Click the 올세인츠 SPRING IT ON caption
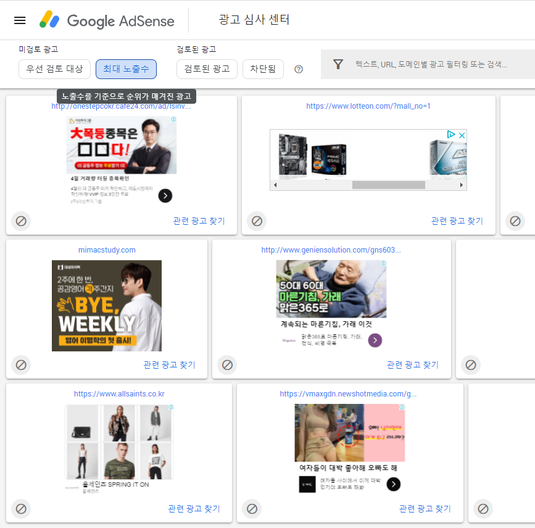This screenshot has height=528, width=535. [x=115, y=484]
